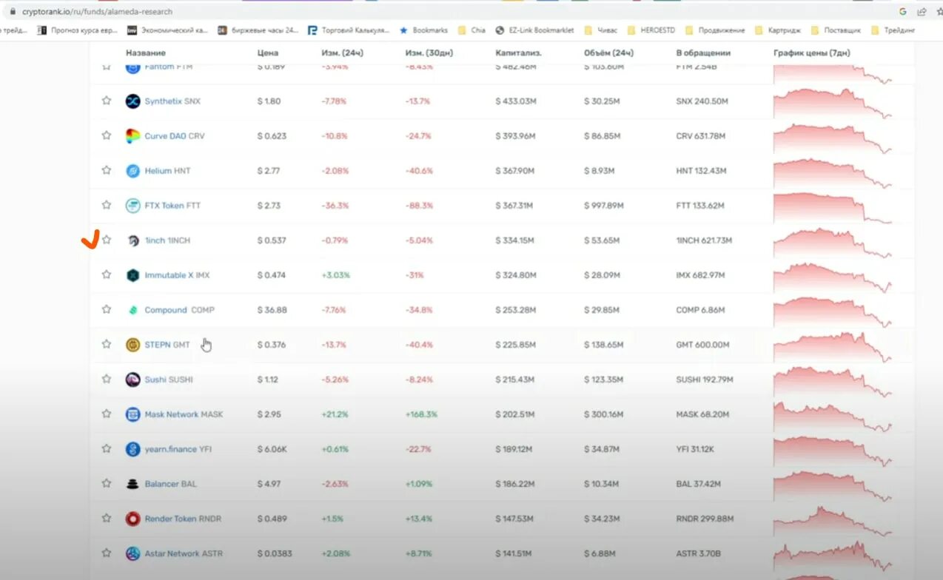943x580 pixels.
Task: Click the $ 997.89M volume for FTX Token
Action: (603, 206)
